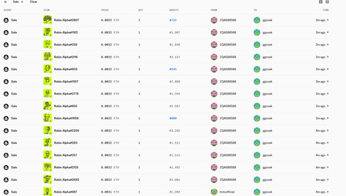Click ggcook buyer avatar in Robin Alpha#987 row

[257, 192]
